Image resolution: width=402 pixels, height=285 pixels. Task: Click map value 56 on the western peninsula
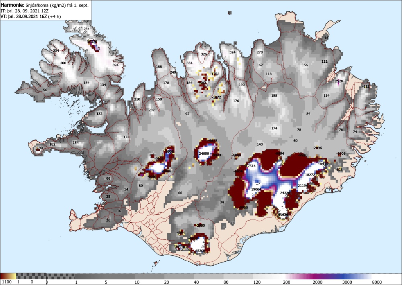coord(45,90)
